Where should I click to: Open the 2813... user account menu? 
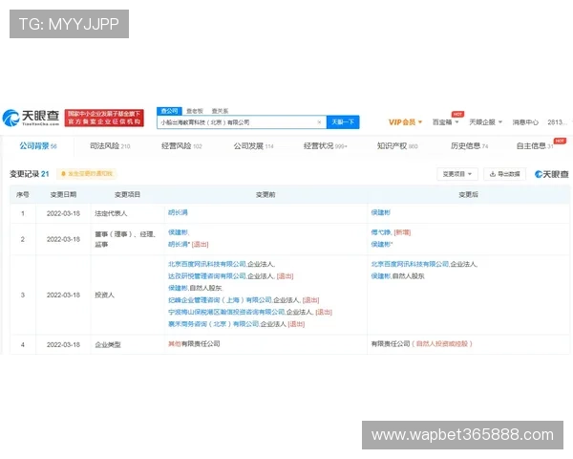(558, 122)
